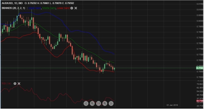Open RSI indicator settings gear
The height and width of the screenshot is (109, 204).
coord(15,84)
